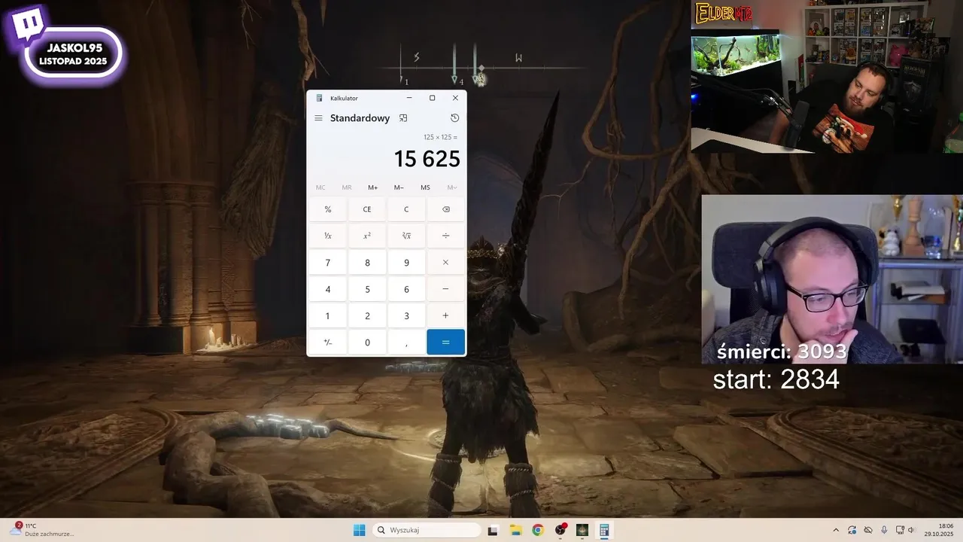Screen dimensions: 963x542
Task: Open the calculator navigation hamburger menu
Action: click(x=318, y=118)
